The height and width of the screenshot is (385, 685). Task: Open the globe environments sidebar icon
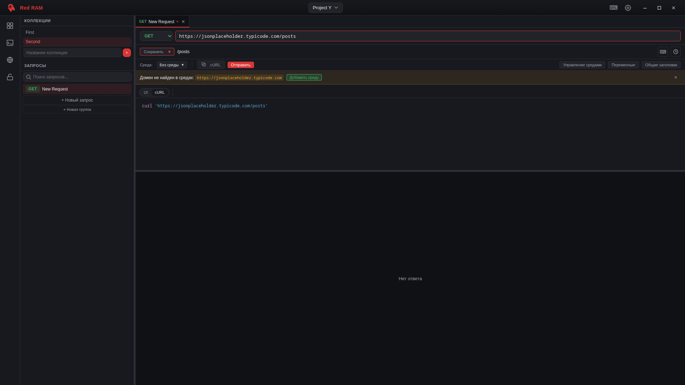(10, 60)
